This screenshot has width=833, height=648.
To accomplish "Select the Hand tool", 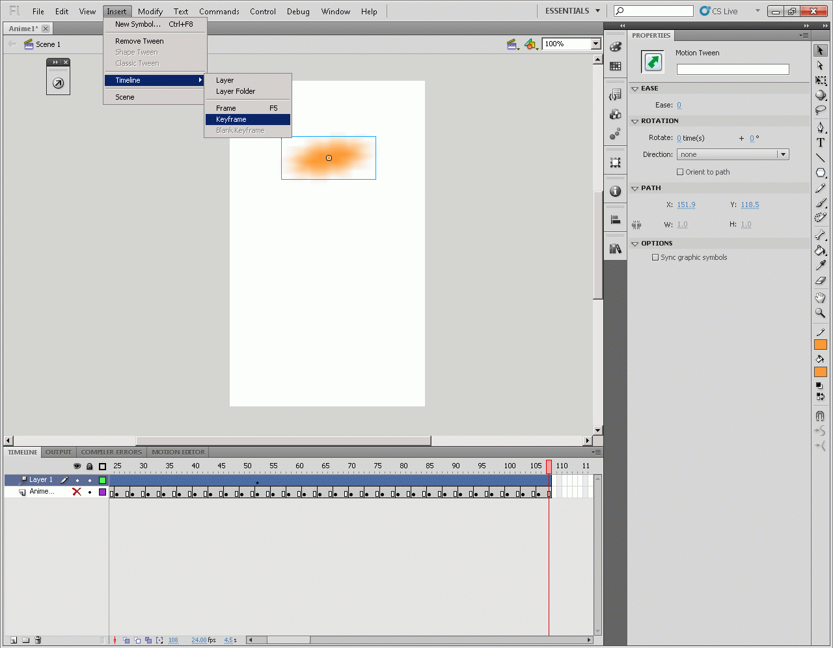I will pos(820,298).
